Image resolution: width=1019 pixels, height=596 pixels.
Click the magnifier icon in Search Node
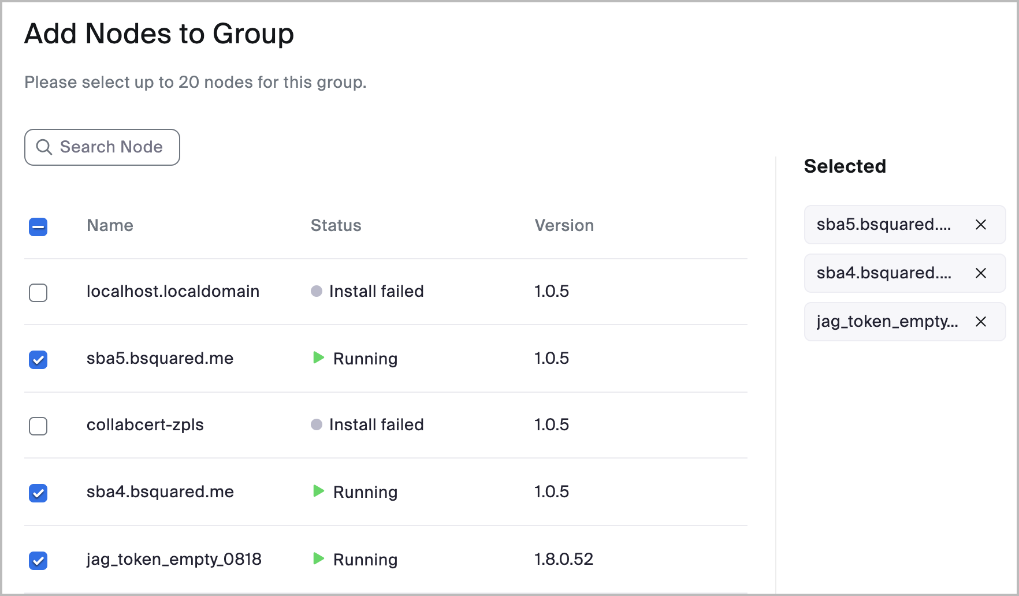coord(44,147)
